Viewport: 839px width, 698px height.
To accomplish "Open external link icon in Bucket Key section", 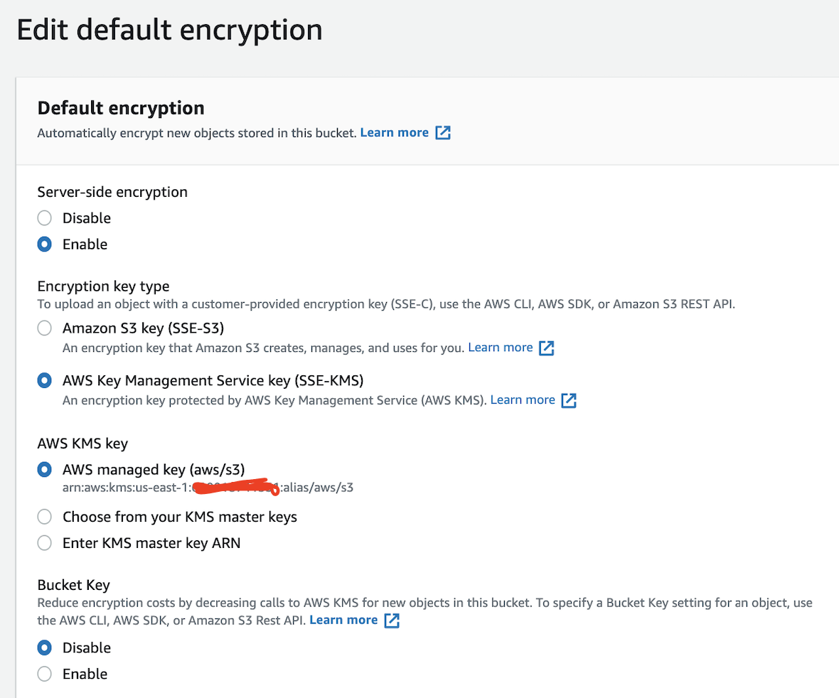I will pos(392,621).
